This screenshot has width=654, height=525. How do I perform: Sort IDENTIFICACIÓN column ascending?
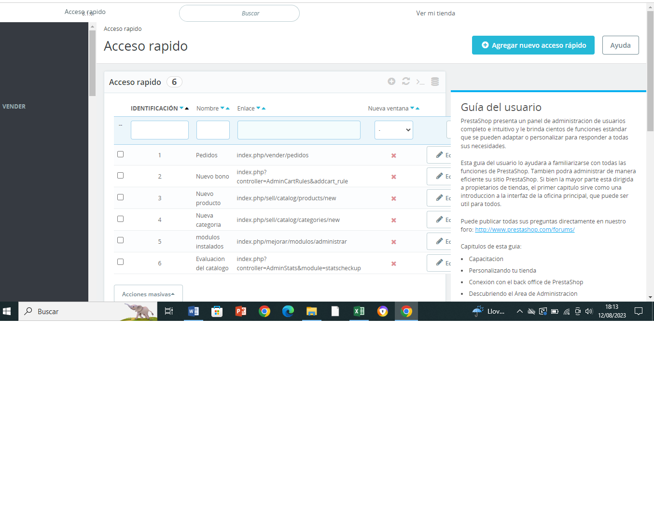tap(187, 108)
